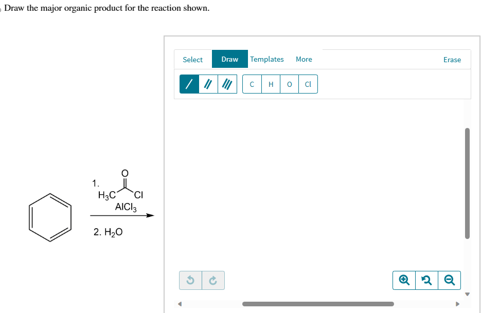Click the undo arrow icon
Viewport: 481px width, 313px height.
tap(190, 280)
